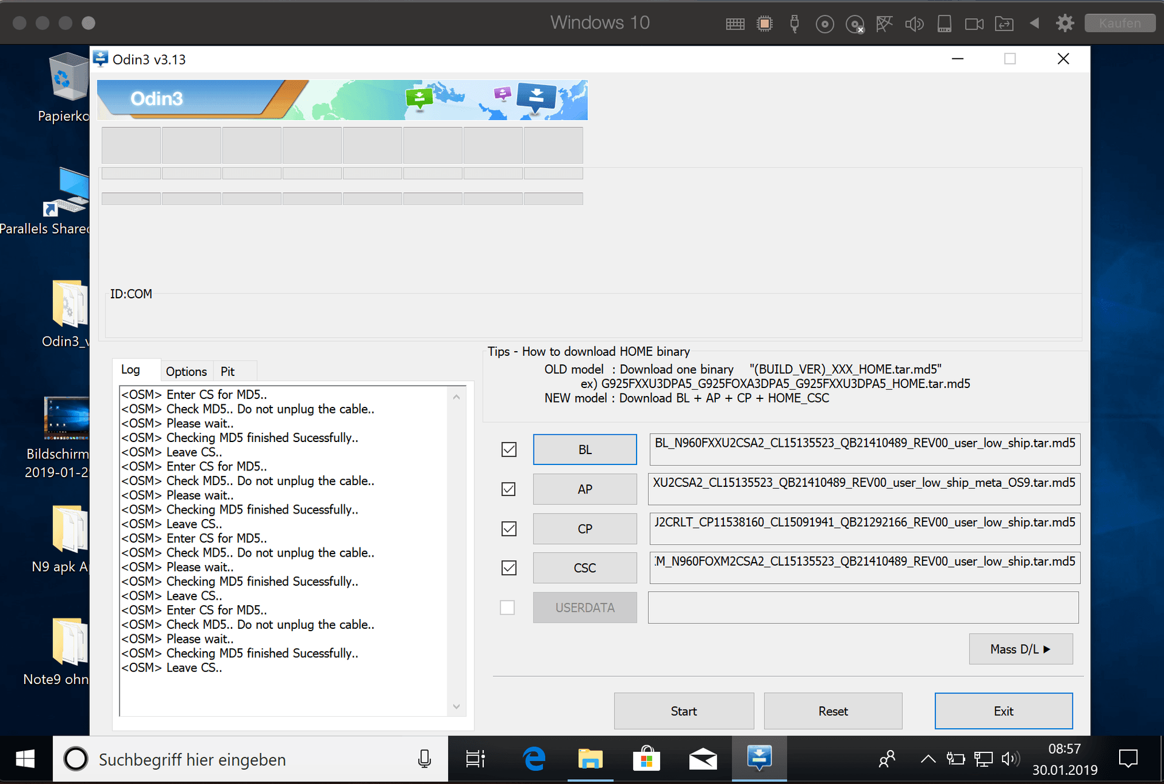The height and width of the screenshot is (784, 1164).
Task: Click the CP file path field
Action: tap(865, 528)
